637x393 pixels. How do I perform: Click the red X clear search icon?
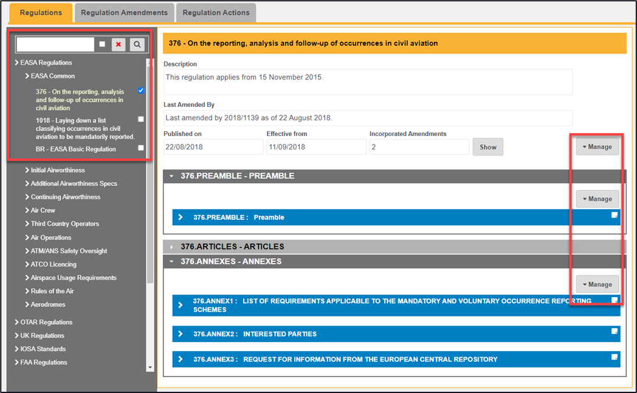click(119, 44)
